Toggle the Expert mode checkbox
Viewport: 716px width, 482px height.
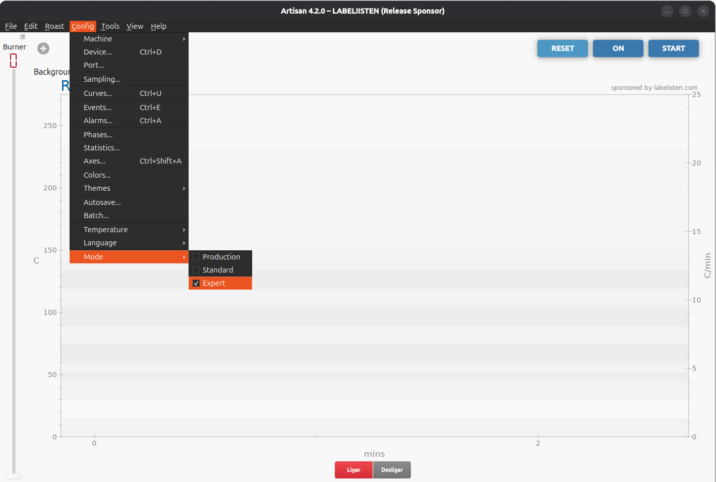pos(196,283)
